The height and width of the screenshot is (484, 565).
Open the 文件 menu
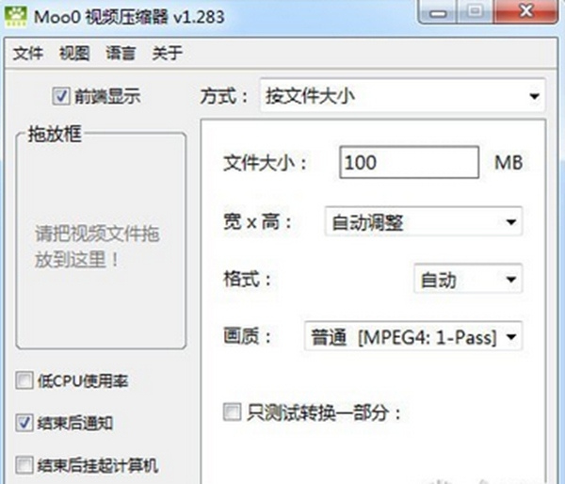tap(28, 54)
